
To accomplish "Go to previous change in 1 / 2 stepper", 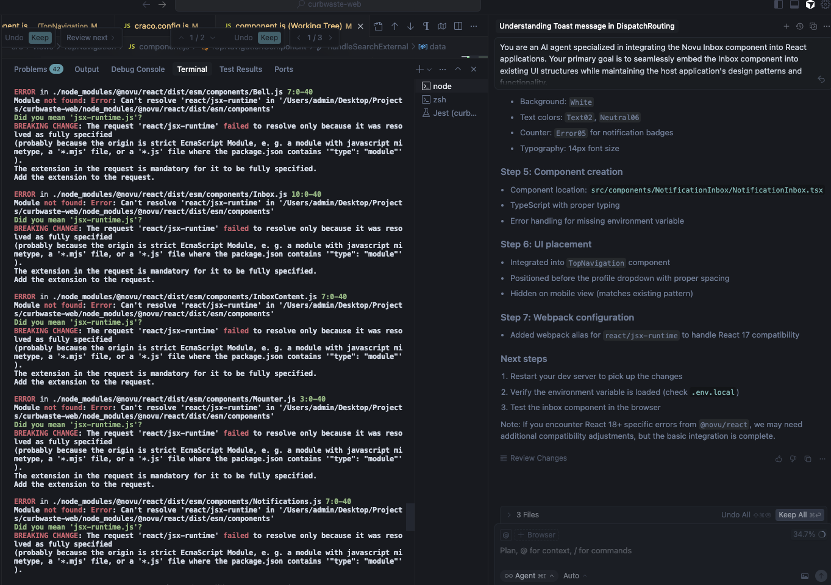I will (181, 38).
